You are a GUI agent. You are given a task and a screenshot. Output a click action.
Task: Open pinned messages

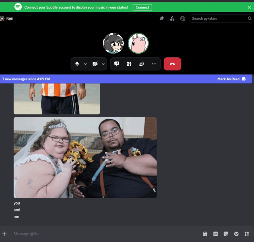[x=162, y=18]
